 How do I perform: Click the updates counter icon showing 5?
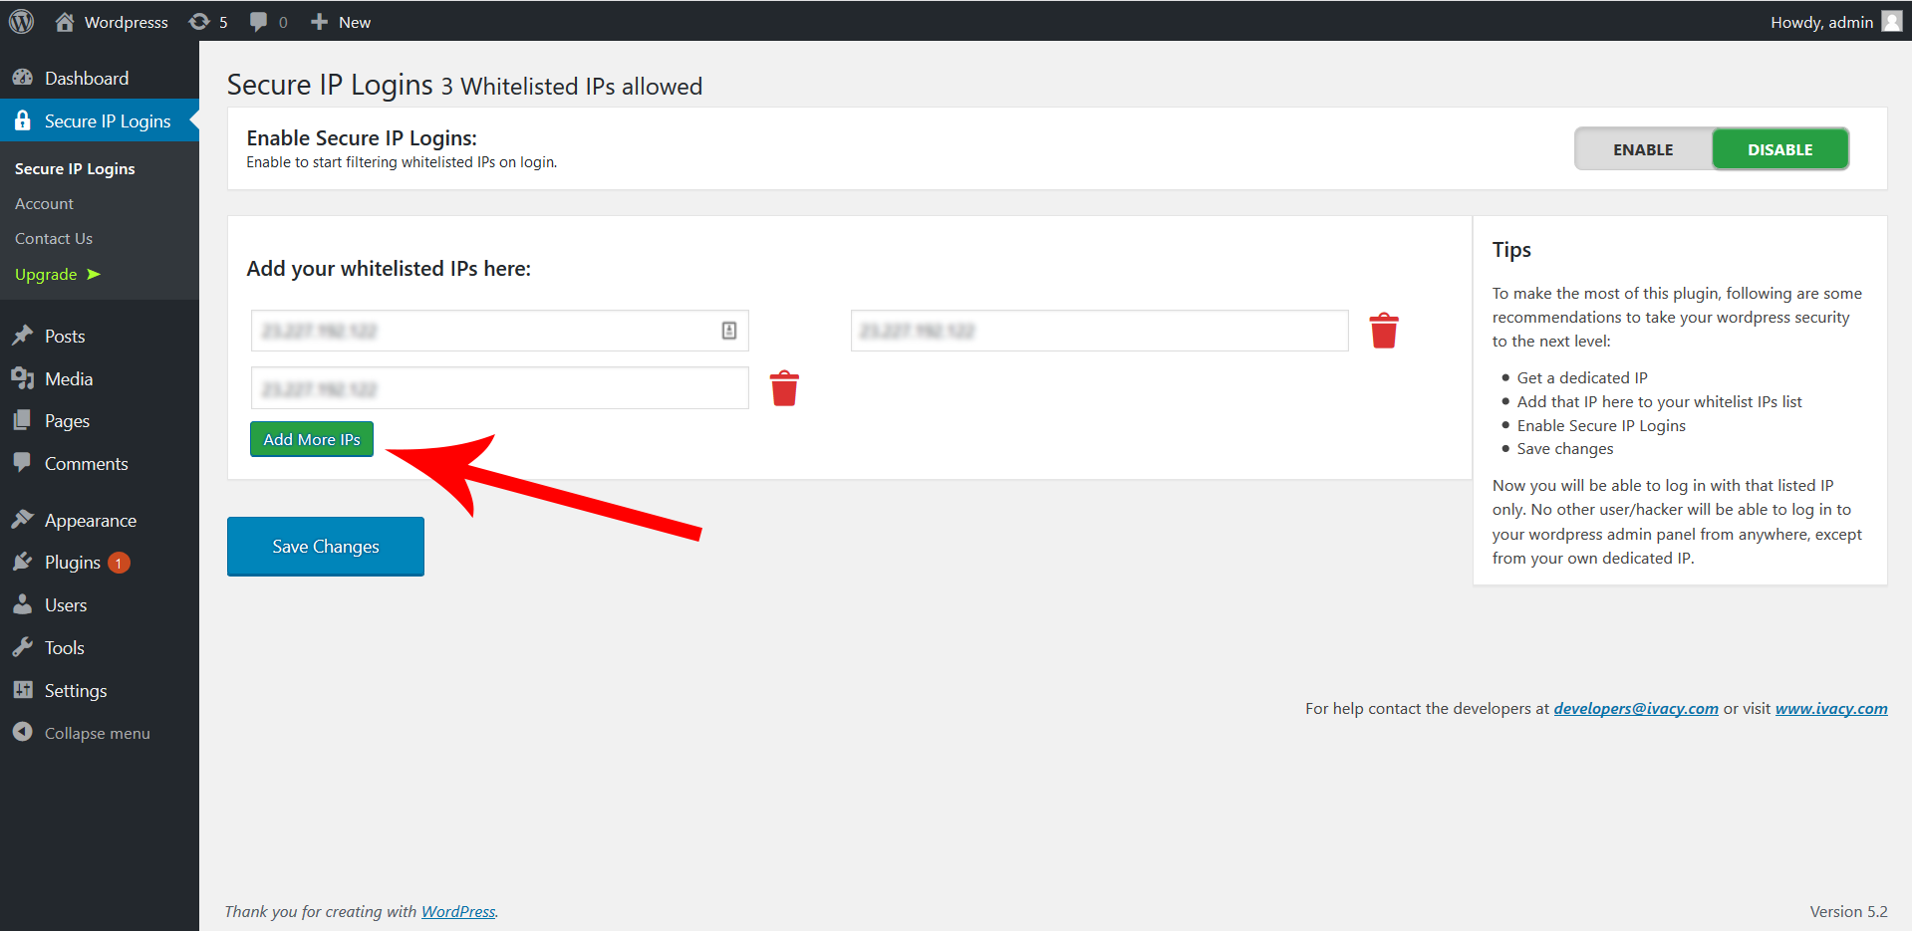tap(208, 21)
